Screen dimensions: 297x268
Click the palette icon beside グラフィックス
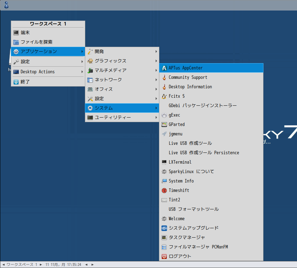[90, 61]
